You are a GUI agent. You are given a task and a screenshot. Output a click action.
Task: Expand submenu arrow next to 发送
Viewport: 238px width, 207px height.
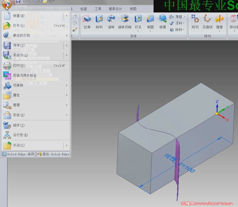67,115
